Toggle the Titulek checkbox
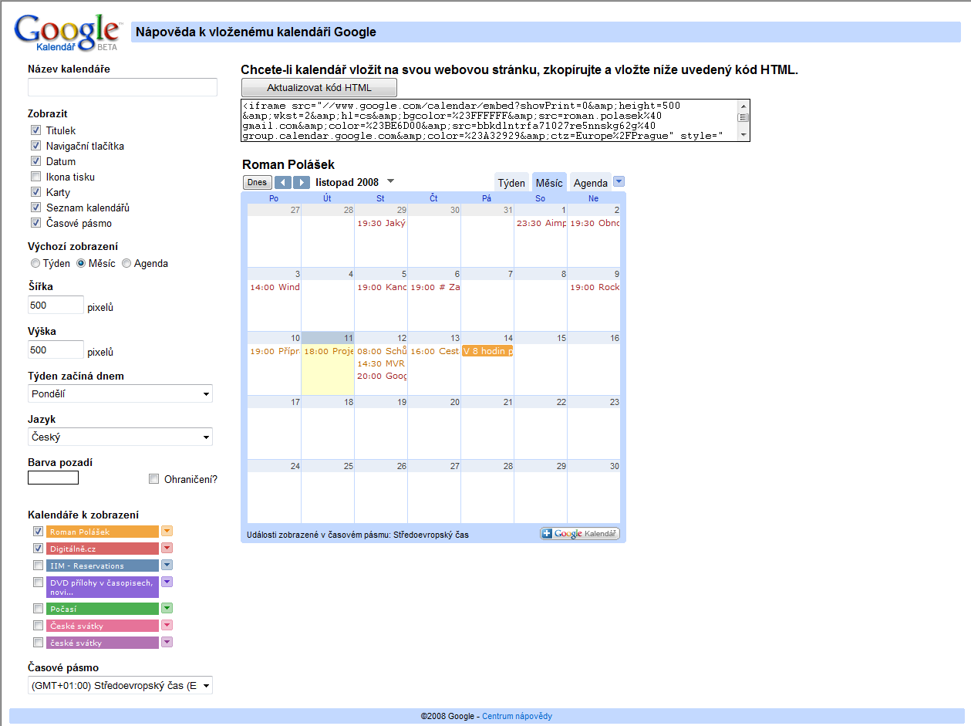Image resolution: width=971 pixels, height=726 pixels. click(35, 131)
